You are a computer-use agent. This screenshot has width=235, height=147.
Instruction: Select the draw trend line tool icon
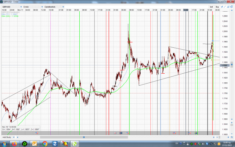click(x=225, y=7)
